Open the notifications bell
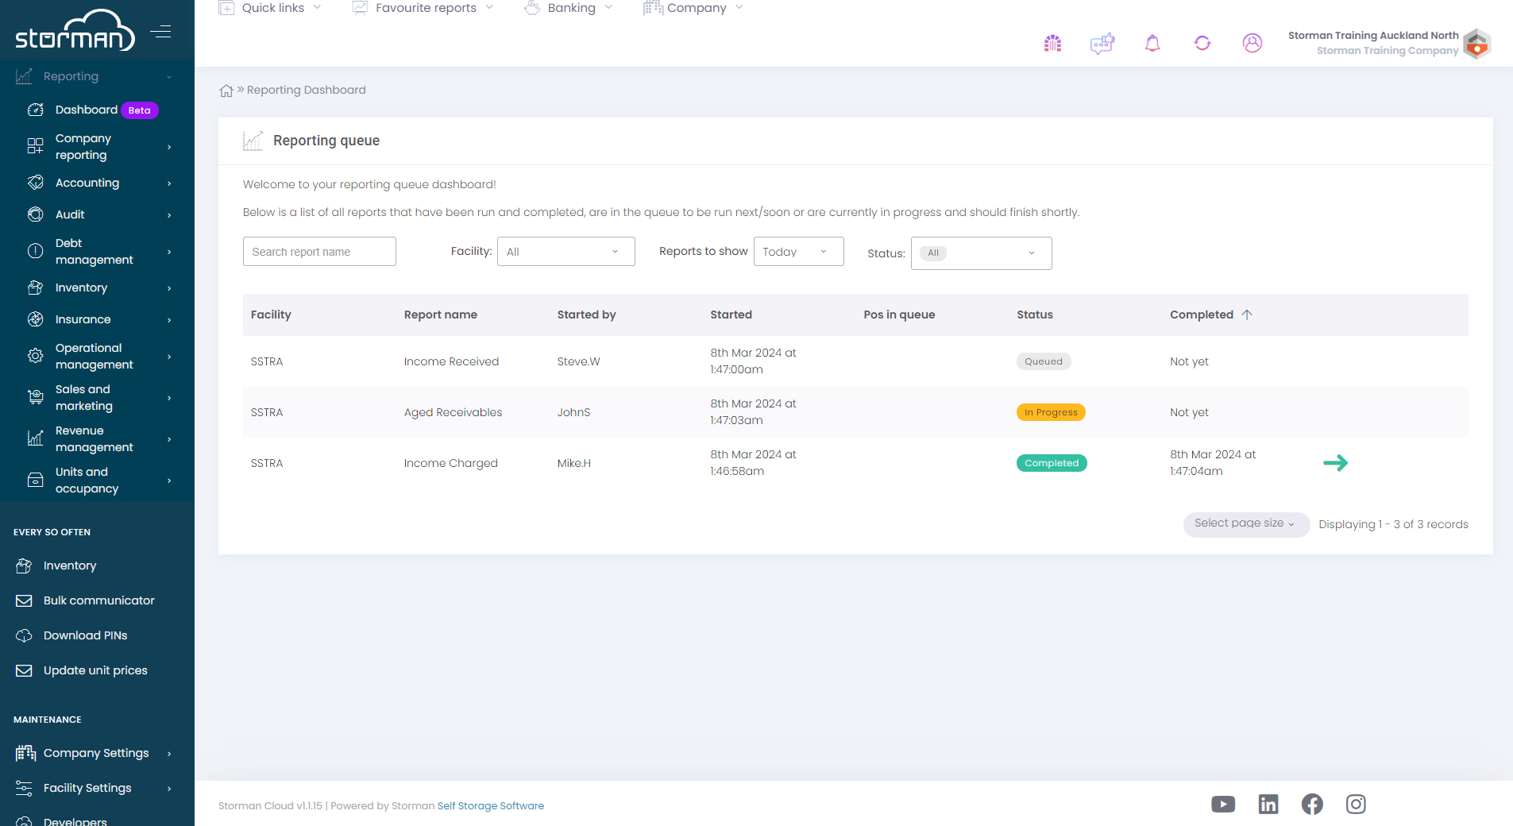This screenshot has height=826, width=1513. pyautogui.click(x=1152, y=43)
